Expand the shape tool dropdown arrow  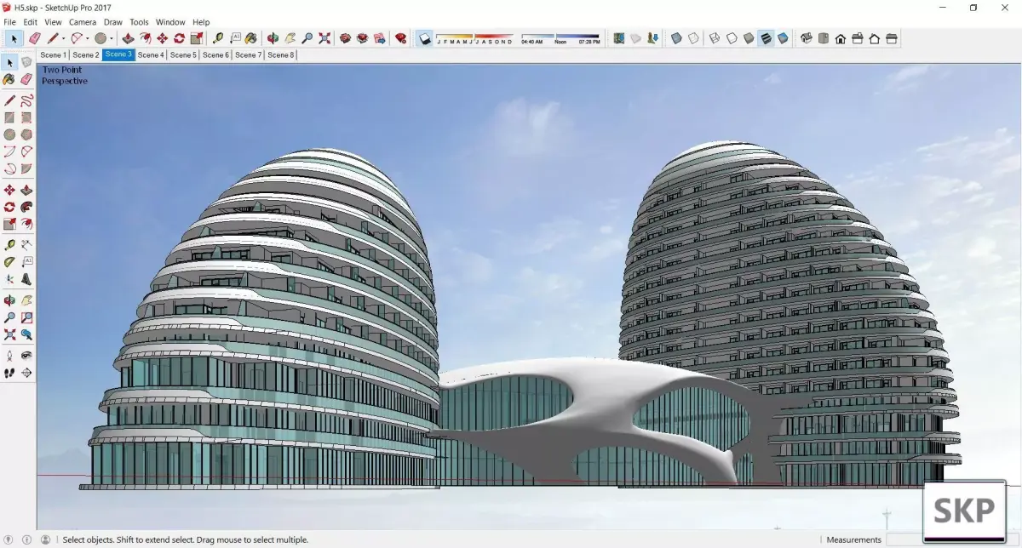point(111,38)
